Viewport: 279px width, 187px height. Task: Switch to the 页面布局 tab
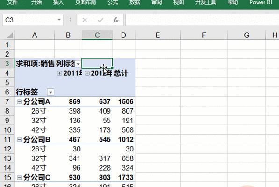click(86, 2)
